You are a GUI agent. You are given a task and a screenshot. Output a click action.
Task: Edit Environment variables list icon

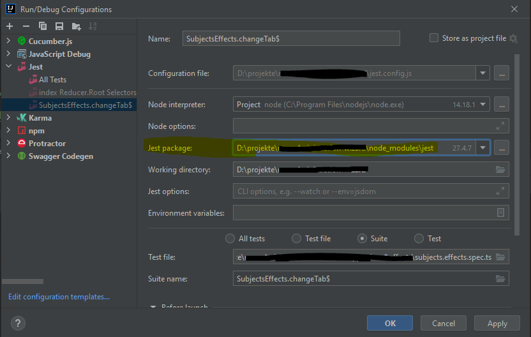point(500,213)
